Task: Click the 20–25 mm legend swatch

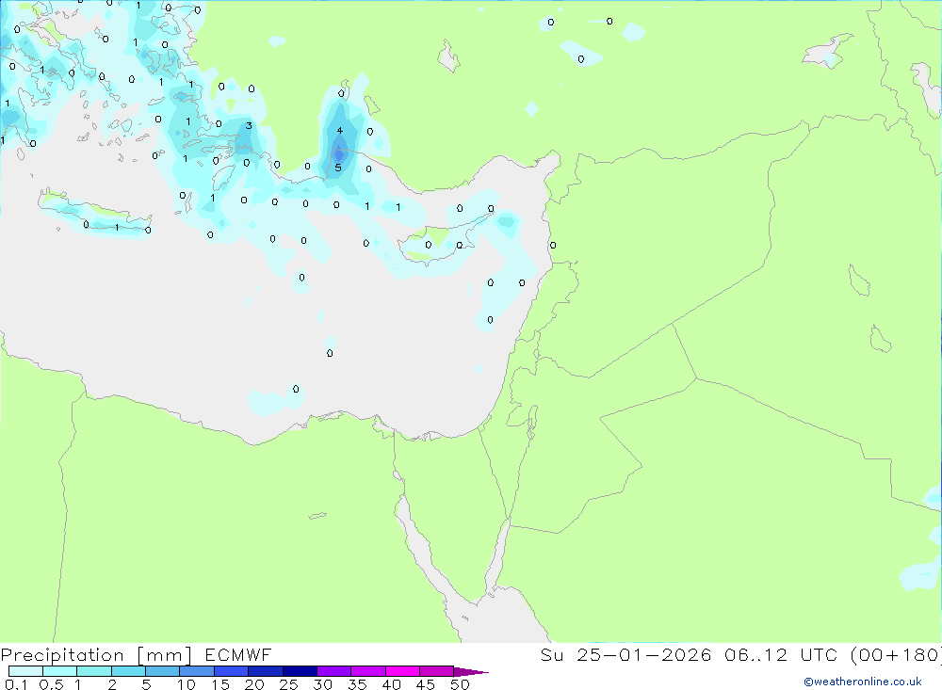Action: click(266, 671)
